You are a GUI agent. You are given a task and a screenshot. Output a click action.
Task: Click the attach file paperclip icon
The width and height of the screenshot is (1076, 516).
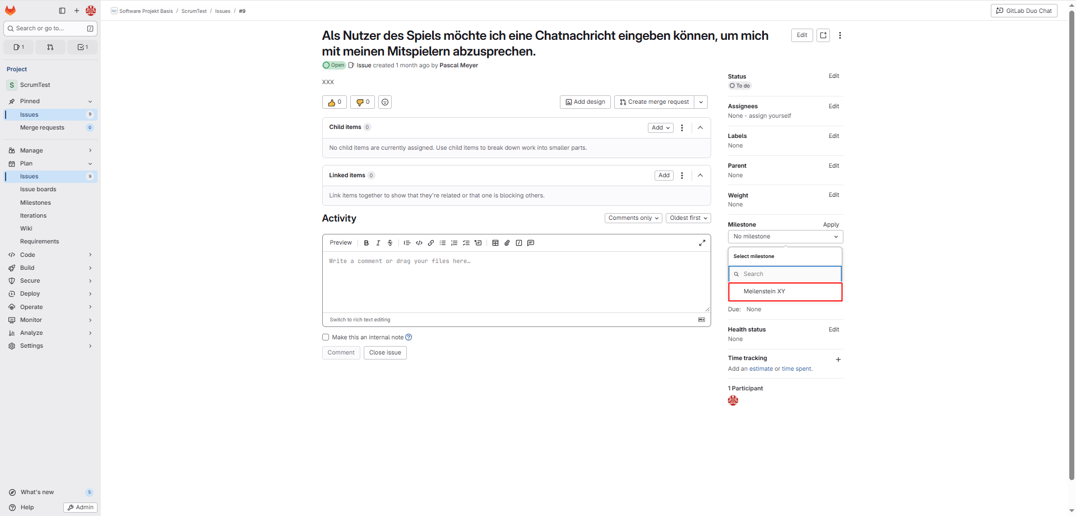[x=507, y=243]
